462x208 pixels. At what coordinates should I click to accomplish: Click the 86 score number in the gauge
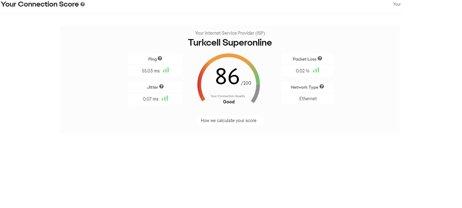[x=228, y=77]
